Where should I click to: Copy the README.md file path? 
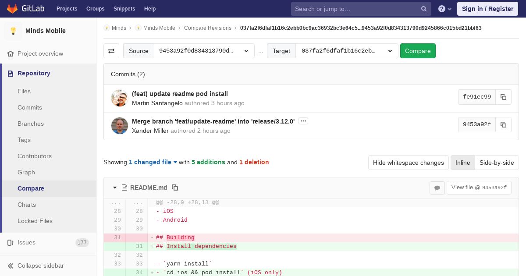tap(175, 188)
